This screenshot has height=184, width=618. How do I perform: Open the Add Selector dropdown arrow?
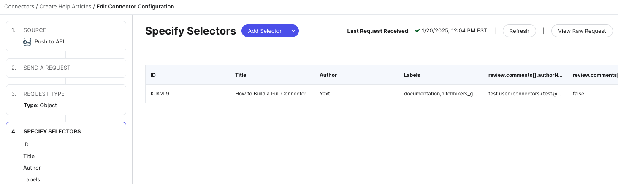[293, 31]
